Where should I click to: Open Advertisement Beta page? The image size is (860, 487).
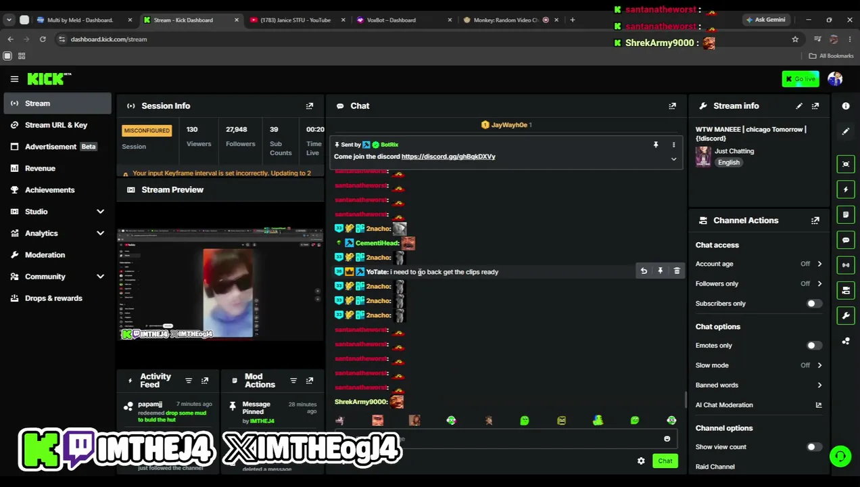click(58, 147)
